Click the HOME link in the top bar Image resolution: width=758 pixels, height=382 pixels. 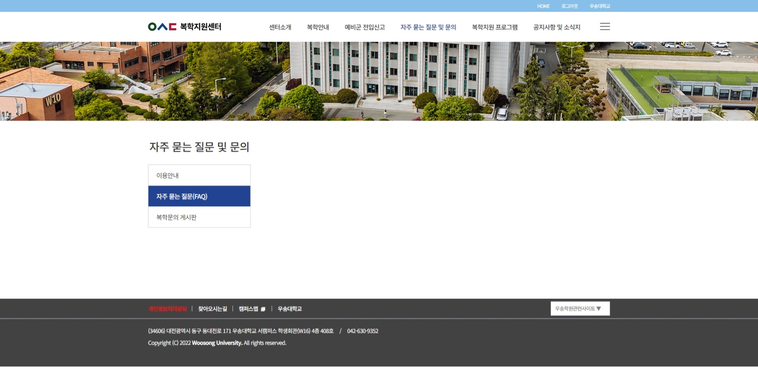pyautogui.click(x=543, y=6)
